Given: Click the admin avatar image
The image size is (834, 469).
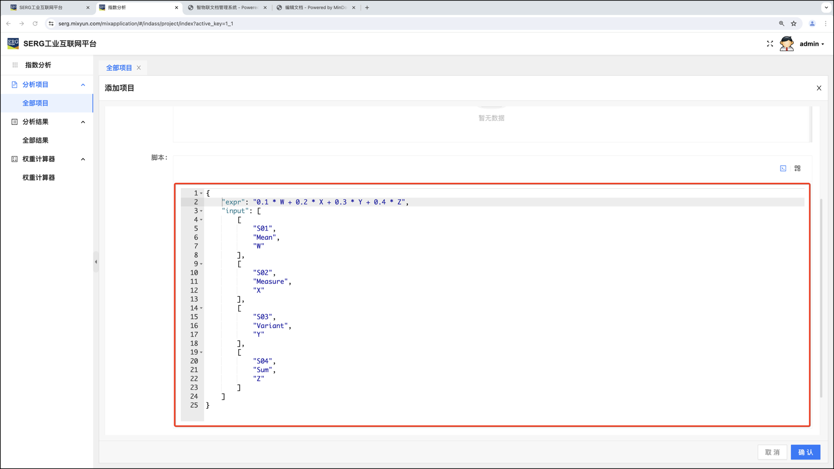Looking at the screenshot, I should 787,44.
